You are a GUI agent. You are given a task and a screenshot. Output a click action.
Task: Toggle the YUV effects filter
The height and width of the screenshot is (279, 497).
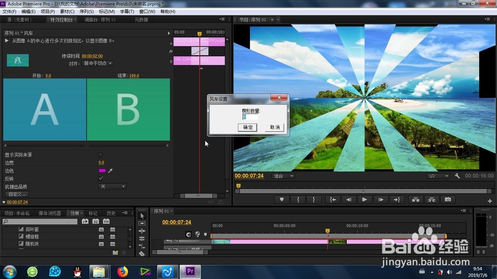pyautogui.click(x=106, y=221)
